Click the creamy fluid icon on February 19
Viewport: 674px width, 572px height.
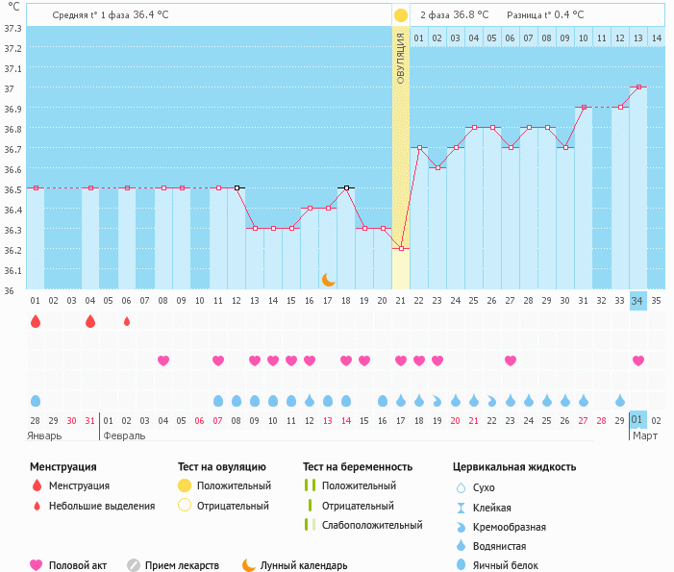pyautogui.click(x=437, y=402)
